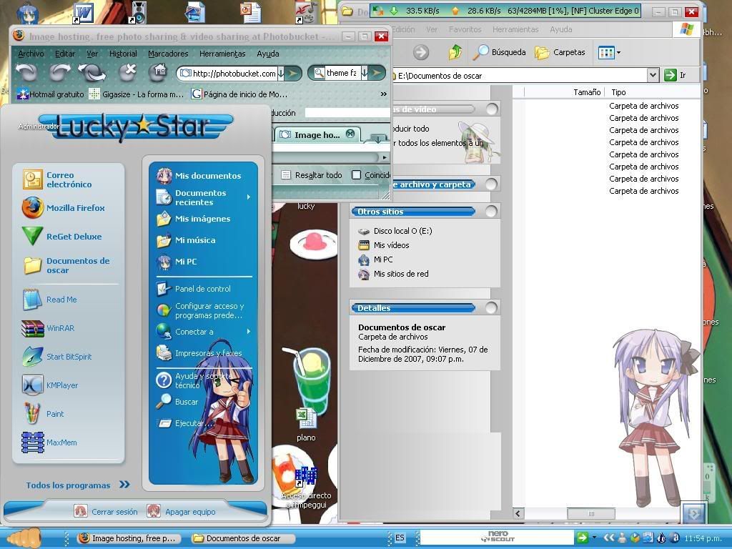
Task: Open Ejecutar... in Start menu
Action: pos(186,423)
